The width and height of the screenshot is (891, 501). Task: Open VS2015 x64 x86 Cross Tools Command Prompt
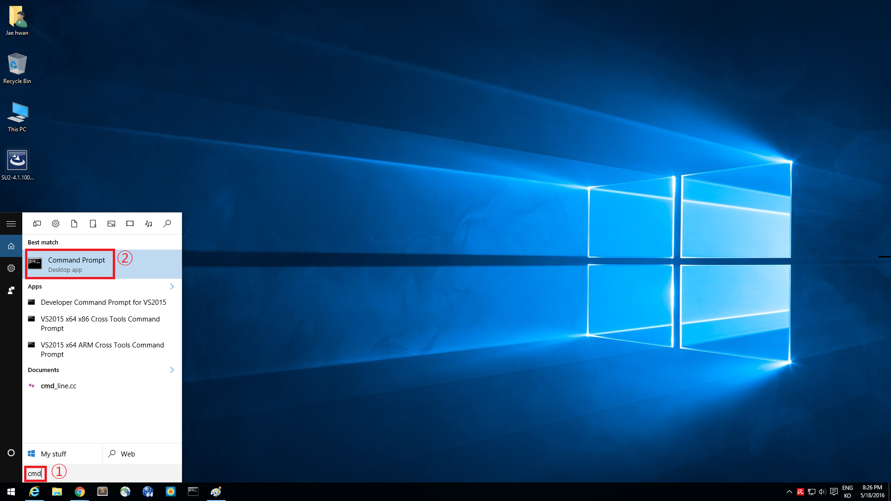pyautogui.click(x=102, y=324)
